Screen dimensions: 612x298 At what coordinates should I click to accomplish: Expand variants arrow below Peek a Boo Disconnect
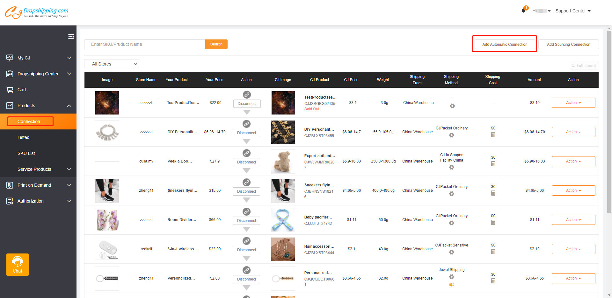coord(246,171)
